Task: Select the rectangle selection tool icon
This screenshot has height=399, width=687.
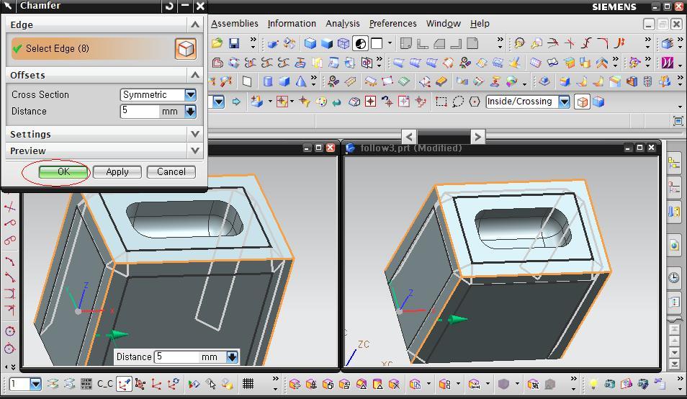Action: pos(441,102)
